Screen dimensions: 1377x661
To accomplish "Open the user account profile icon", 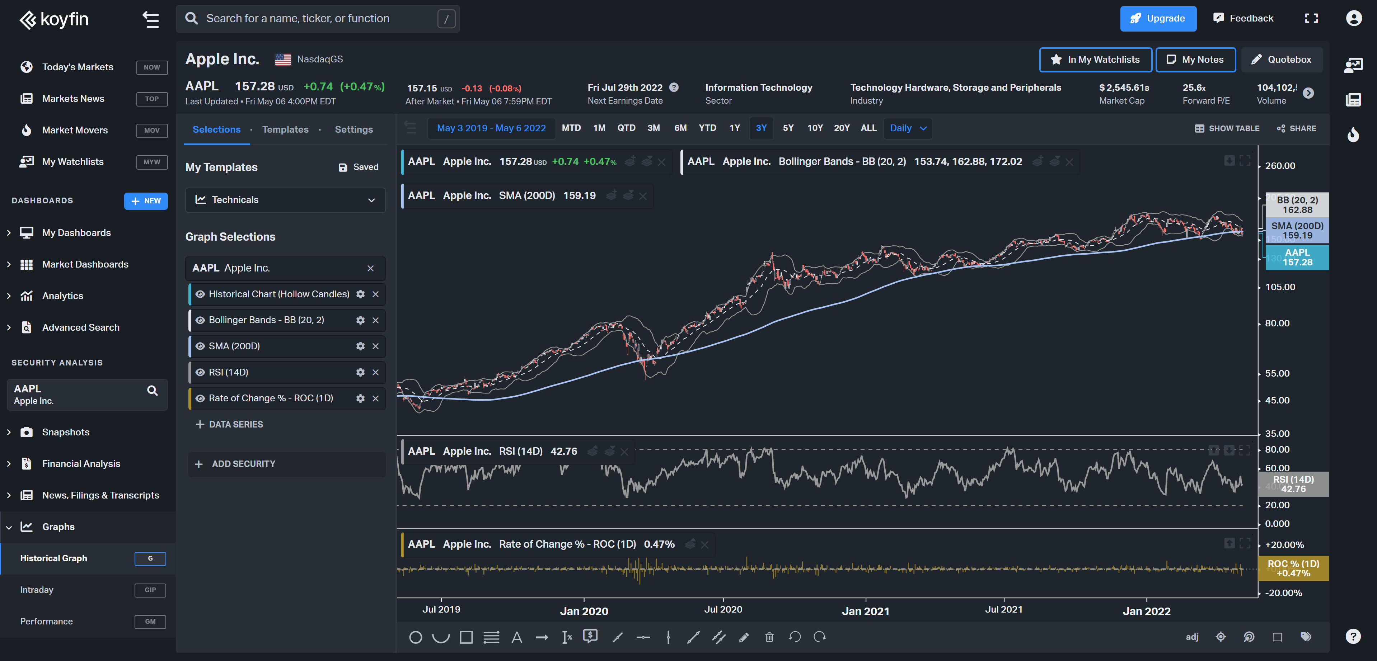I will (1353, 18).
